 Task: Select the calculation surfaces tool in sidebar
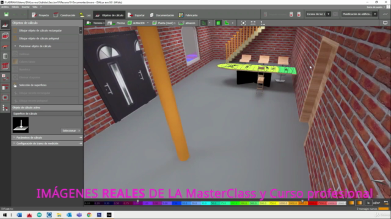5,25
